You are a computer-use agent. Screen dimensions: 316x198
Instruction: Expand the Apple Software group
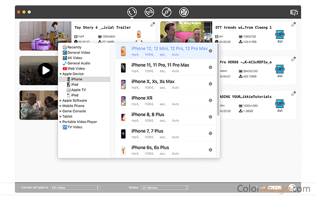tap(61, 100)
